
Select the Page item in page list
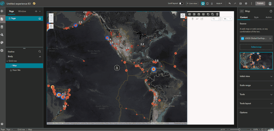pos(24,18)
